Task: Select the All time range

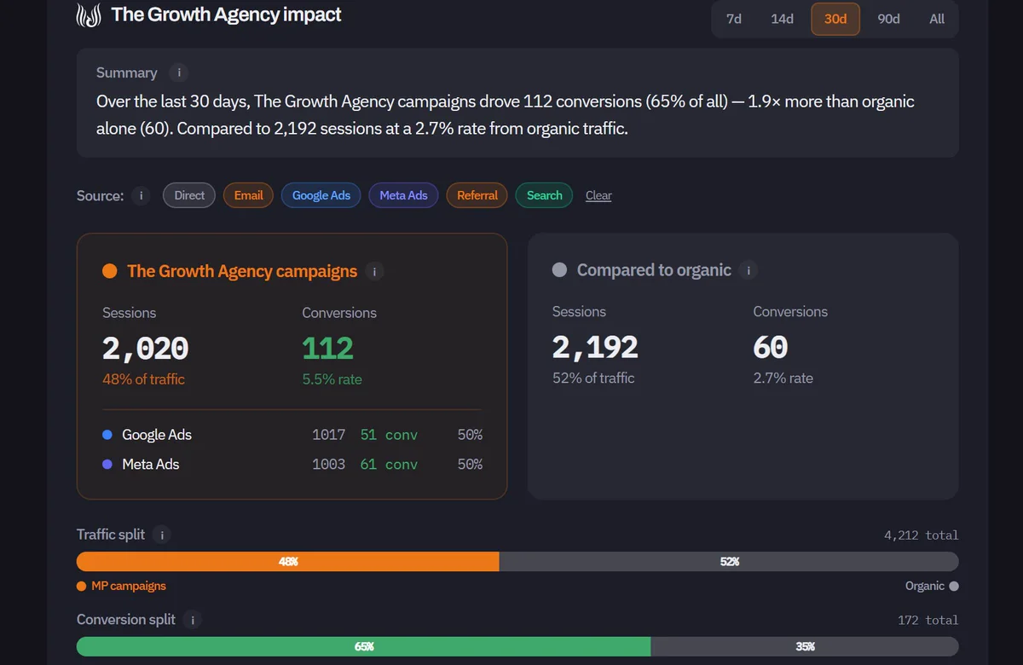Action: (937, 19)
